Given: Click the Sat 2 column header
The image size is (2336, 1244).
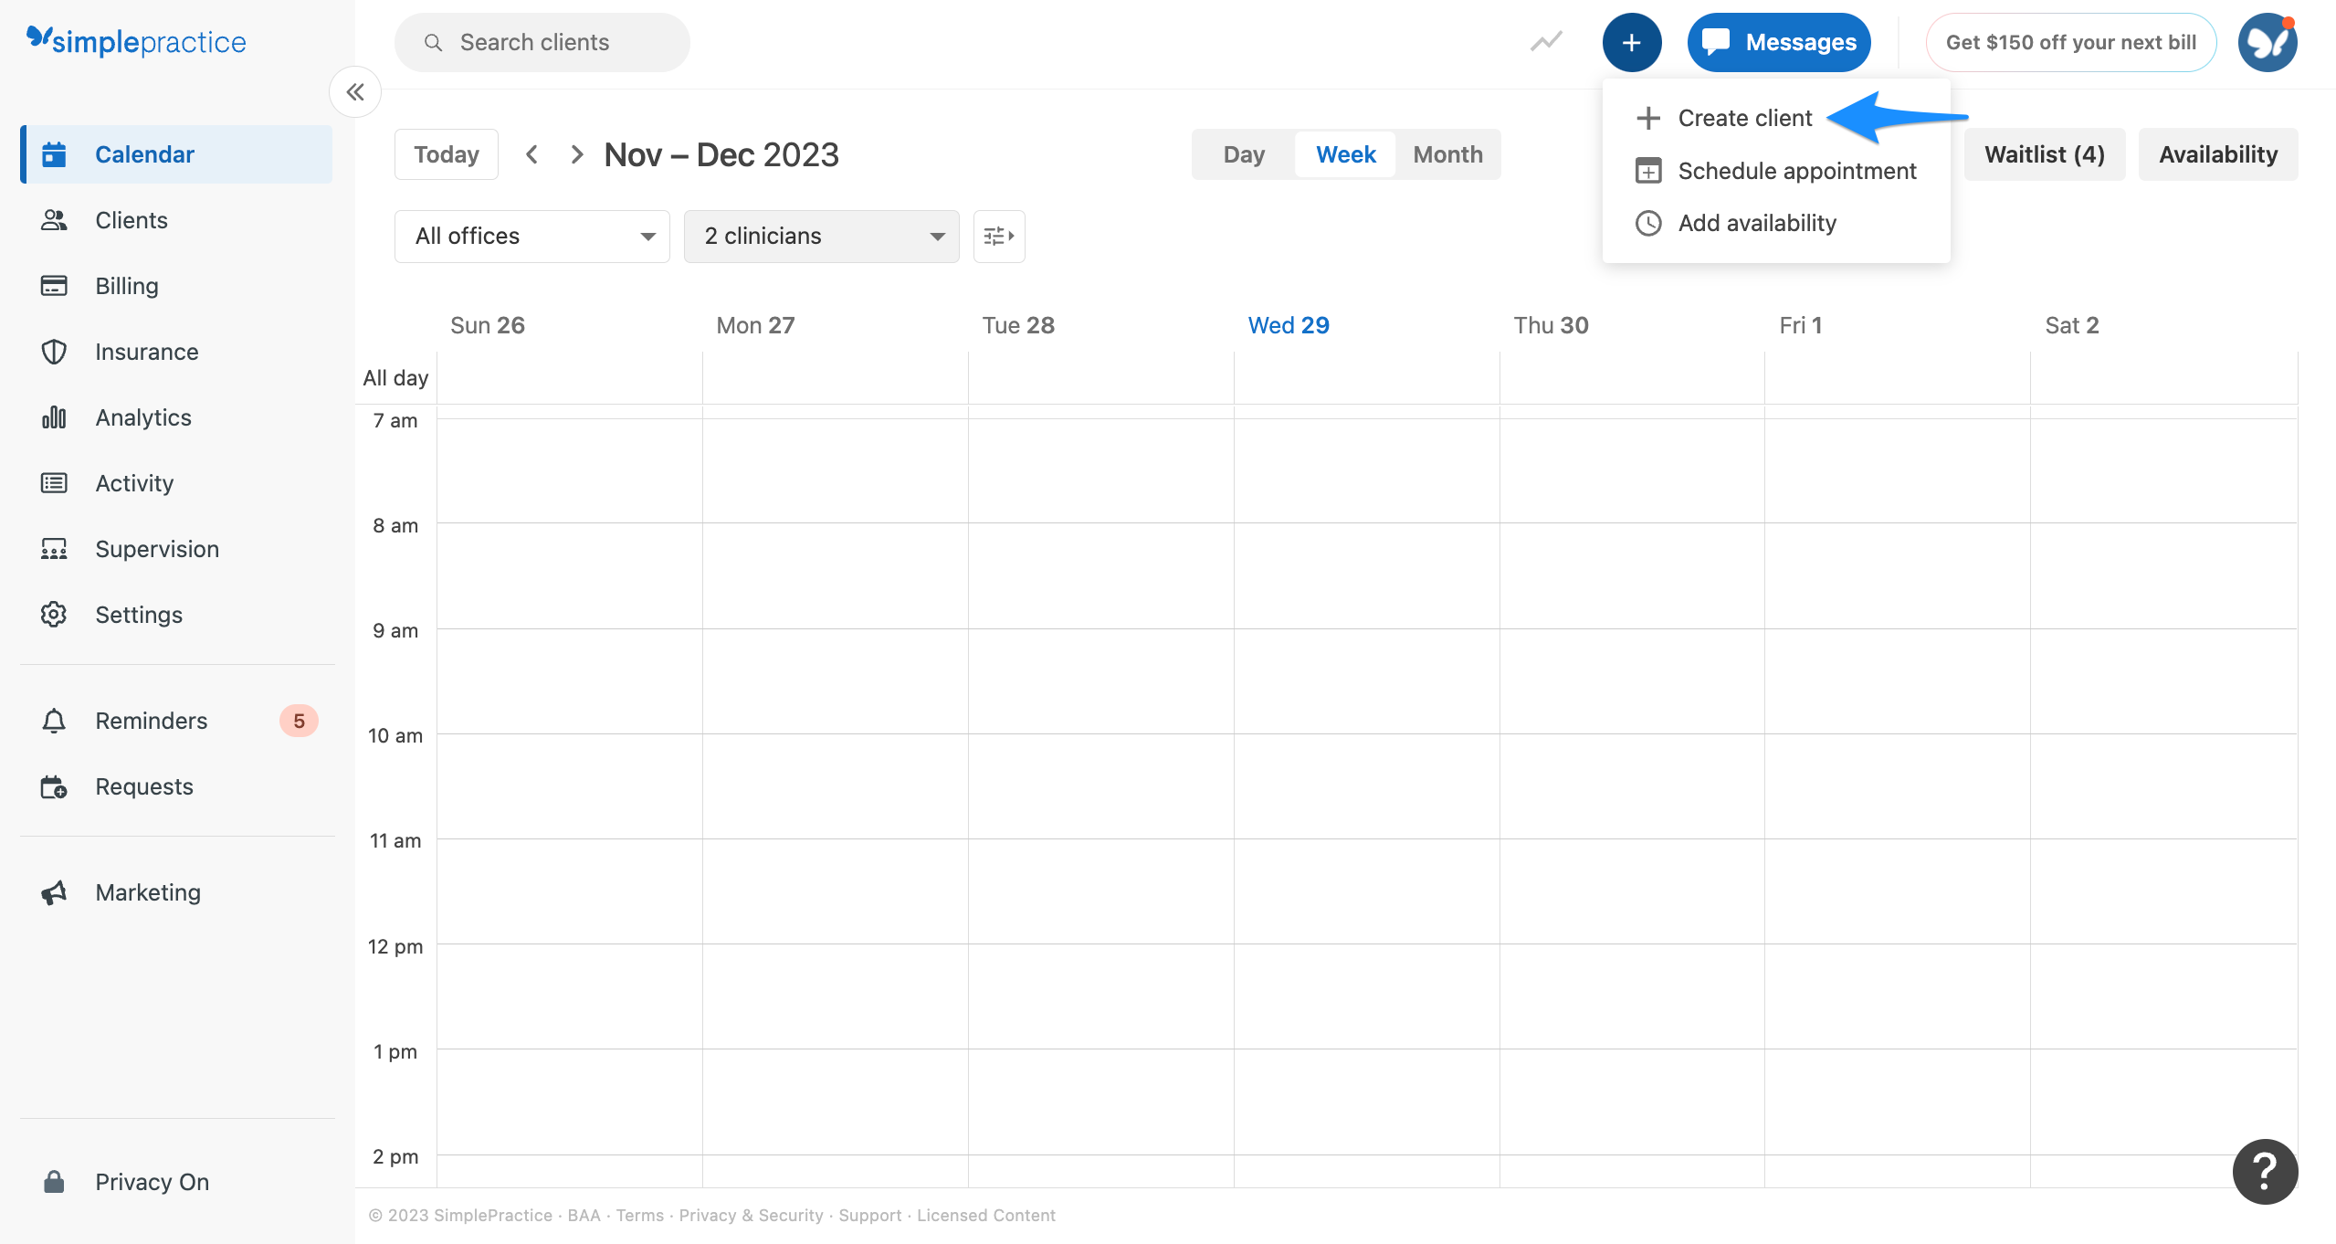Looking at the screenshot, I should [x=2072, y=325].
